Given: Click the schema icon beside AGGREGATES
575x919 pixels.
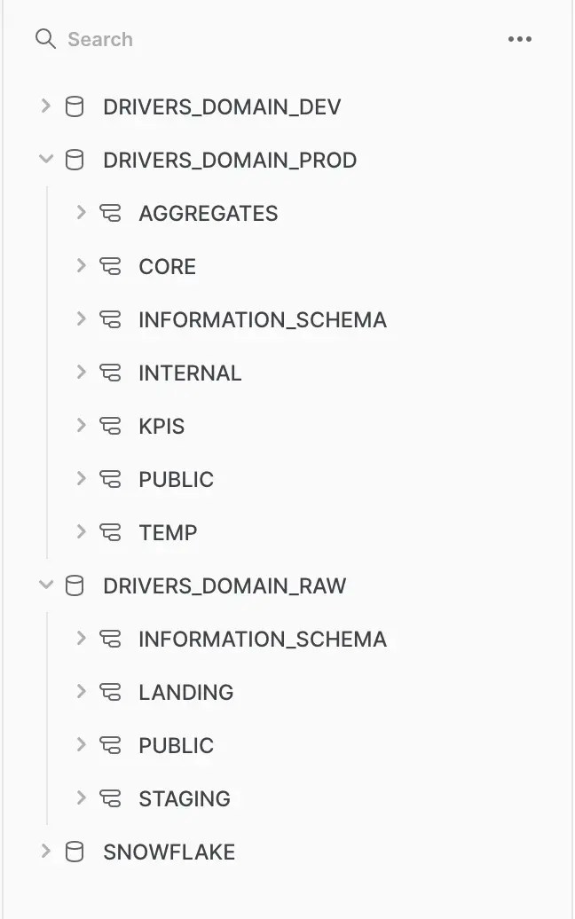Looking at the screenshot, I should [111, 213].
